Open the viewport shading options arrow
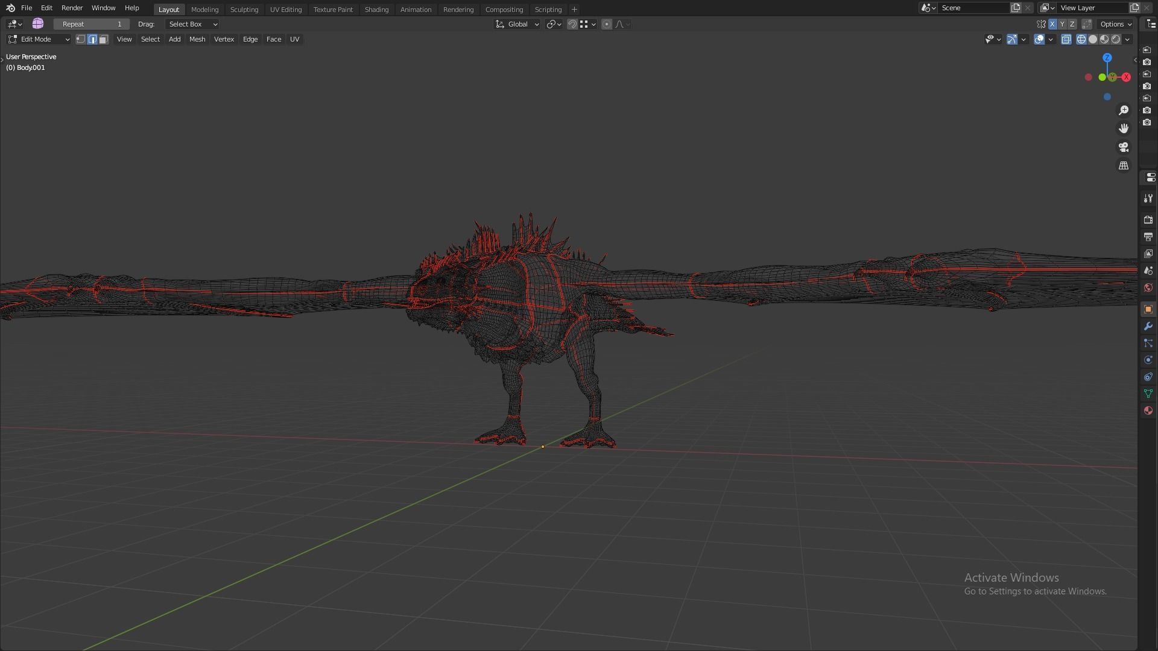This screenshot has width=1158, height=651. [x=1127, y=39]
